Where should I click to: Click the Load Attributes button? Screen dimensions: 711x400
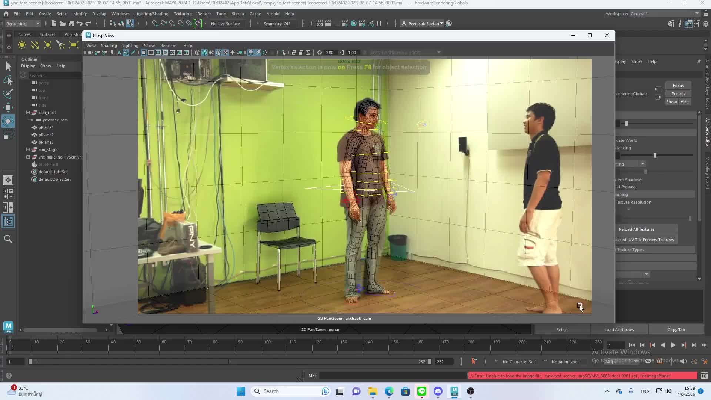point(619,330)
